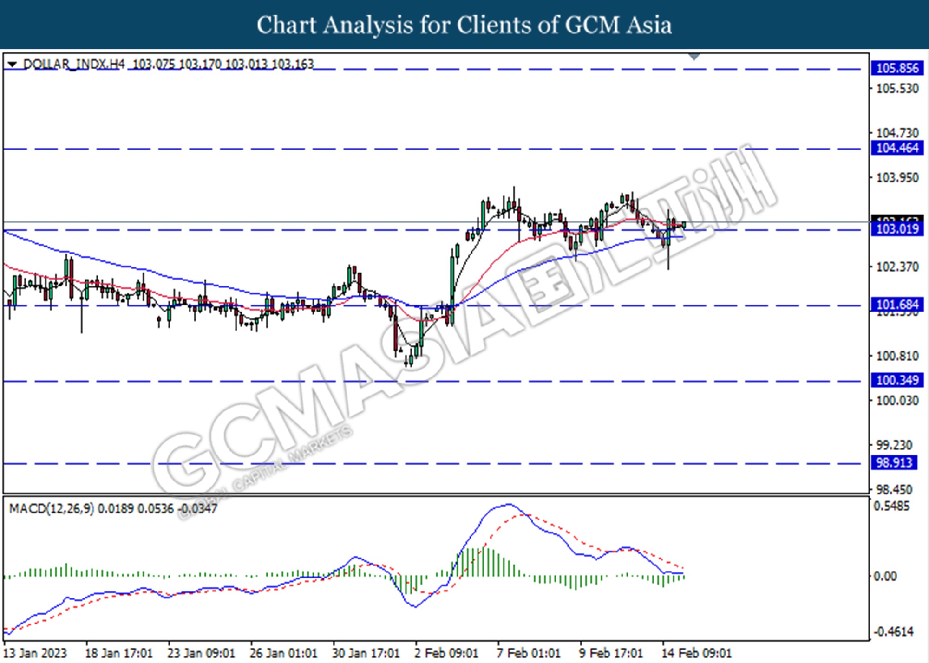Viewport: 929px width, 663px height.
Task: Click the 99.230 price axis value
Action: coord(894,445)
